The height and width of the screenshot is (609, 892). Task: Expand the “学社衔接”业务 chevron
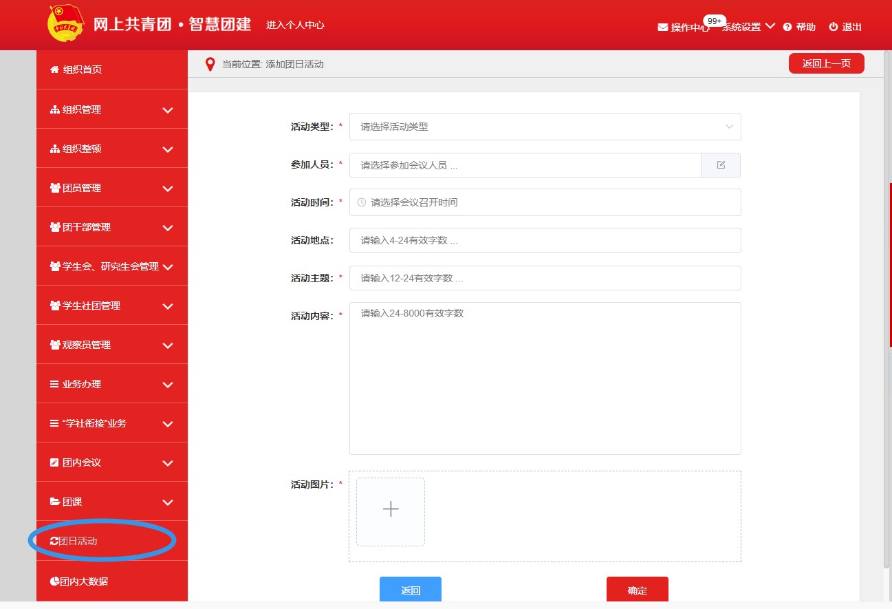click(168, 424)
